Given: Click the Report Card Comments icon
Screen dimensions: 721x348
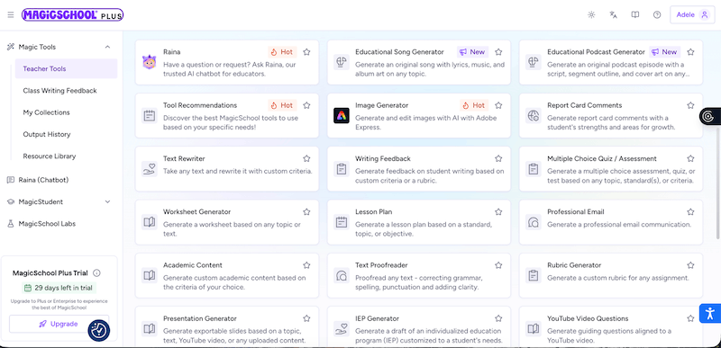Looking at the screenshot, I should pyautogui.click(x=533, y=115).
